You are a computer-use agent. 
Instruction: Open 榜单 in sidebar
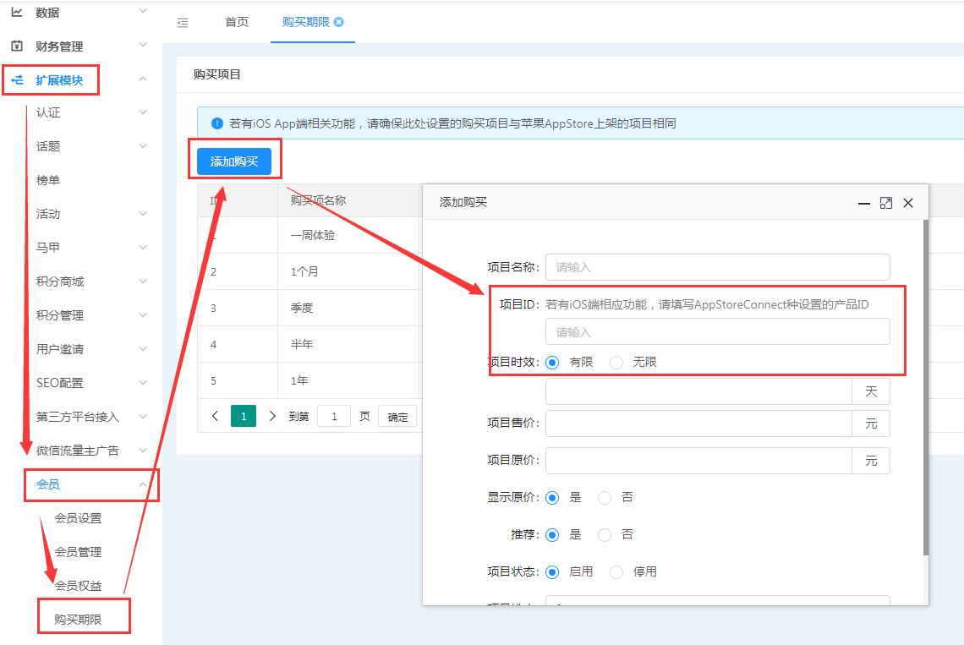coord(48,180)
